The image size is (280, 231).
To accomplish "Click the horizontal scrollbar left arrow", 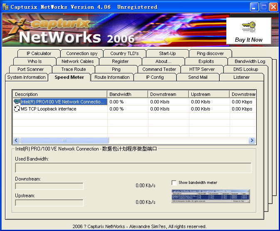I will (x=16, y=140).
